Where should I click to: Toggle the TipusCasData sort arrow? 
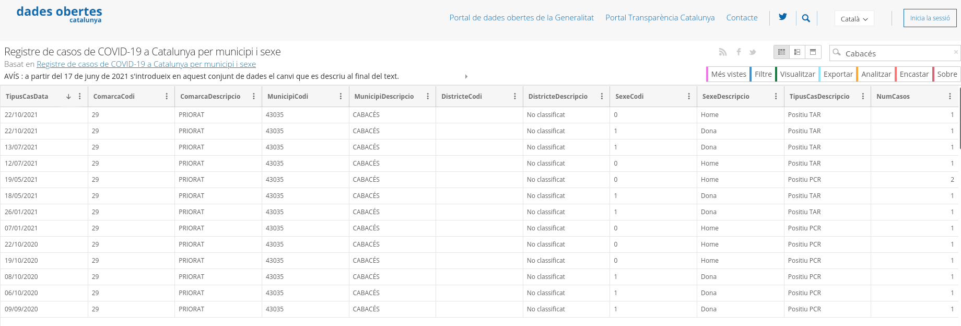(x=68, y=97)
